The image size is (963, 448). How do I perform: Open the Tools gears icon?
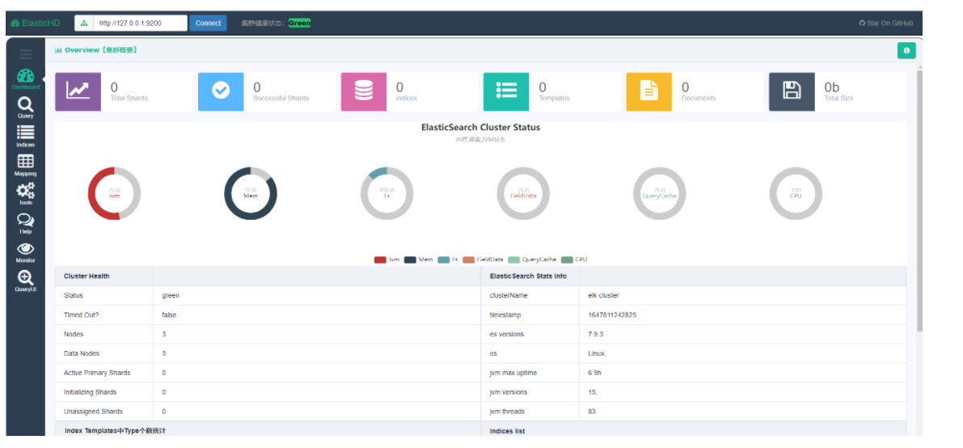coord(26,191)
